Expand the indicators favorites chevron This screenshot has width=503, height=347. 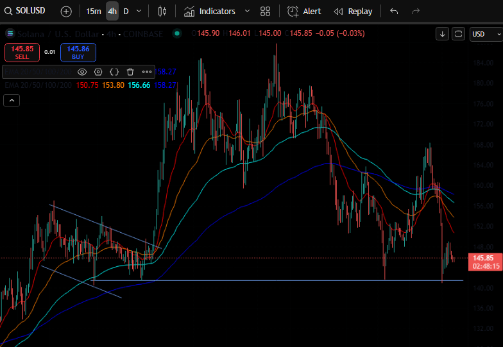tap(247, 12)
